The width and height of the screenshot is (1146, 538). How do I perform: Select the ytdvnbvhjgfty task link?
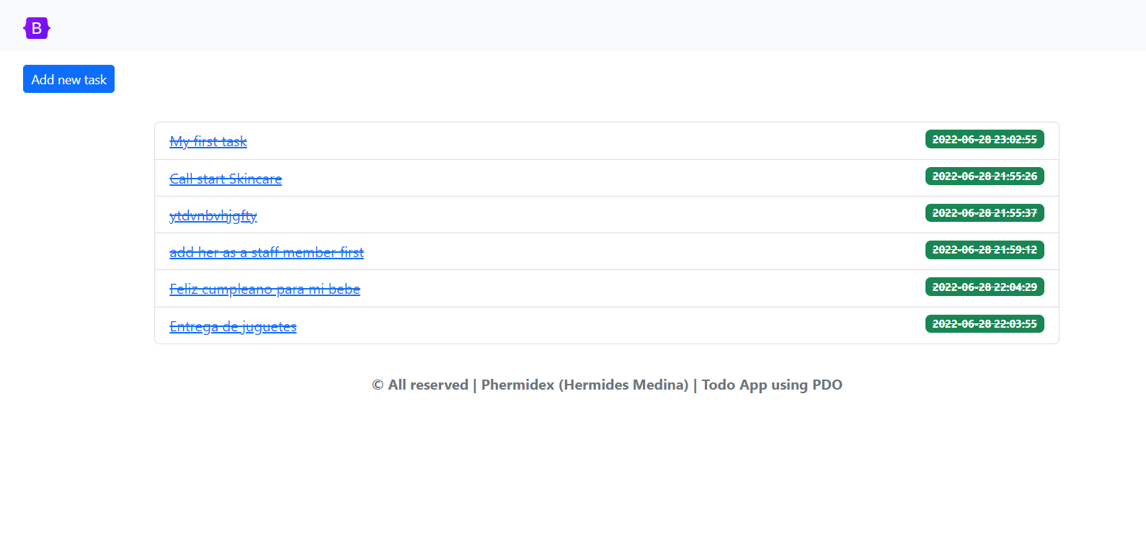tap(213, 215)
